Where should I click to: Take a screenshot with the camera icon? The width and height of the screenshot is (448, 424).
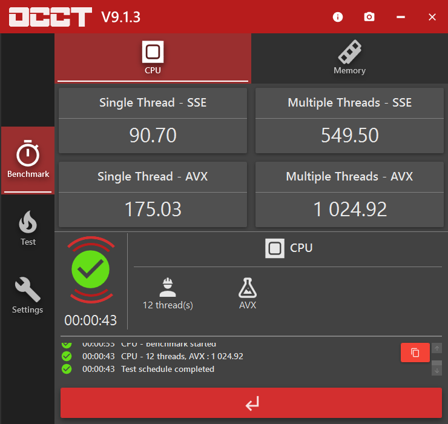click(x=369, y=17)
